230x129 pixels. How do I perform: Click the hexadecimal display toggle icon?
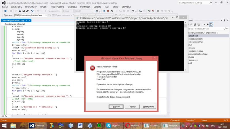133,11
